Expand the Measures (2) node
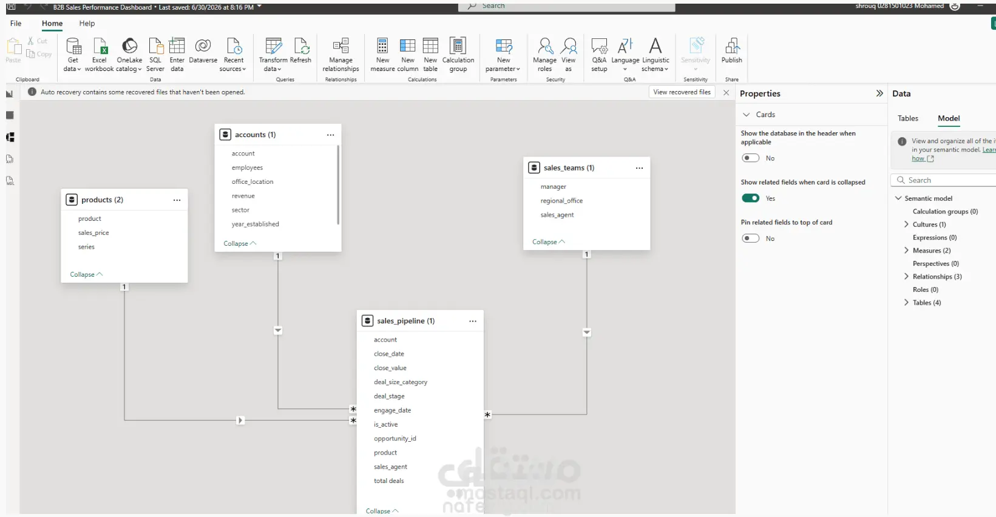Viewport: 996px width, 517px height. 907,251
